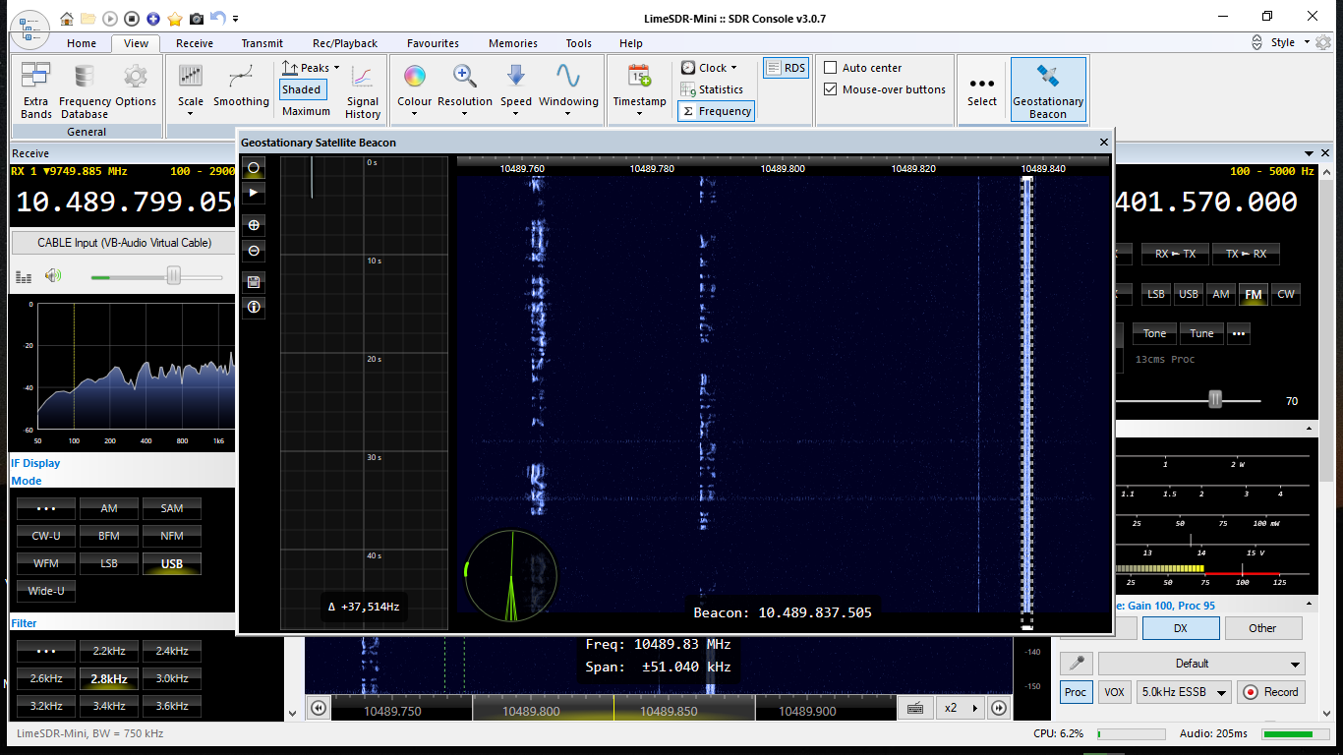Select FM transmit mode on the right
The width and height of the screenshot is (1343, 755).
(1253, 294)
